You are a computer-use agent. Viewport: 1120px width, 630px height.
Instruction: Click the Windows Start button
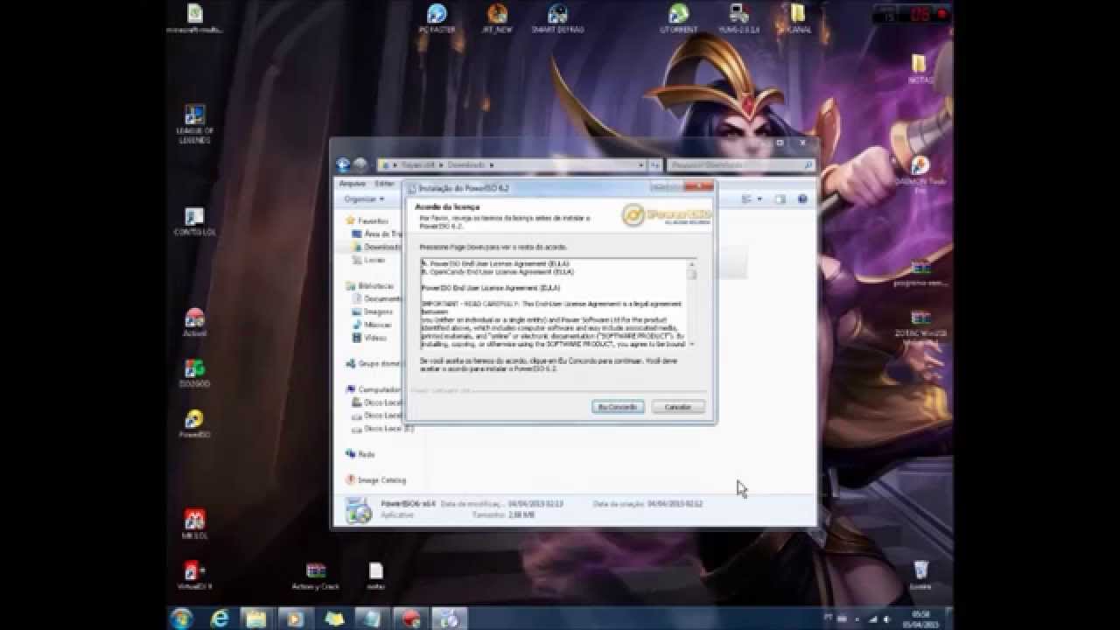pos(182,618)
